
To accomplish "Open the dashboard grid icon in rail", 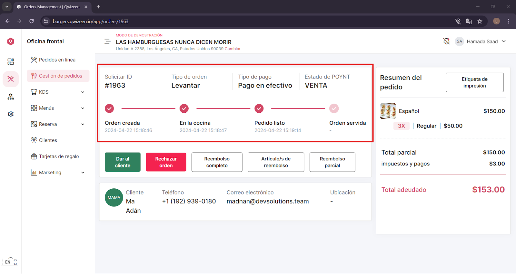I will click(11, 61).
